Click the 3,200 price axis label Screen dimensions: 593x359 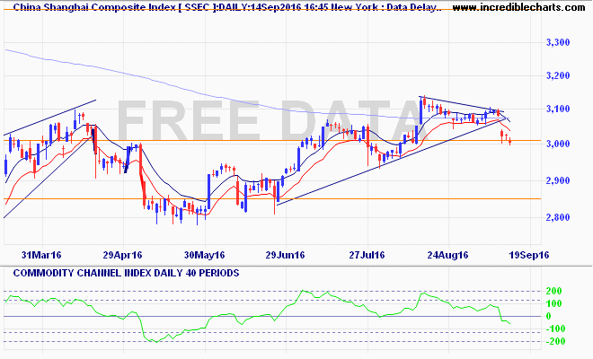pyautogui.click(x=558, y=76)
